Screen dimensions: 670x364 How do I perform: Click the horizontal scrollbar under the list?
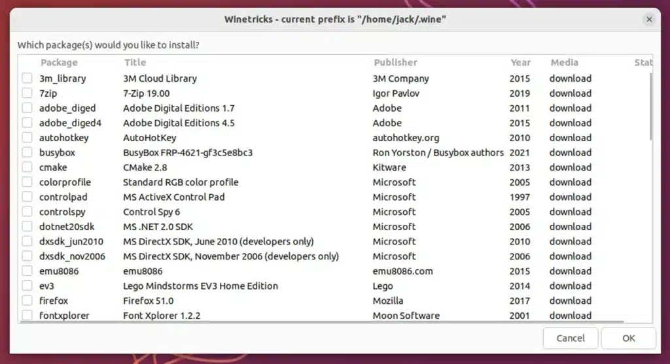(322, 322)
